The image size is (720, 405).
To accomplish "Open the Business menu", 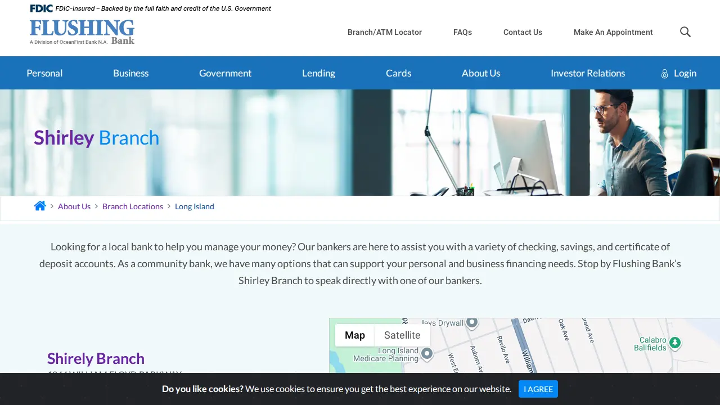I will 130,73.
